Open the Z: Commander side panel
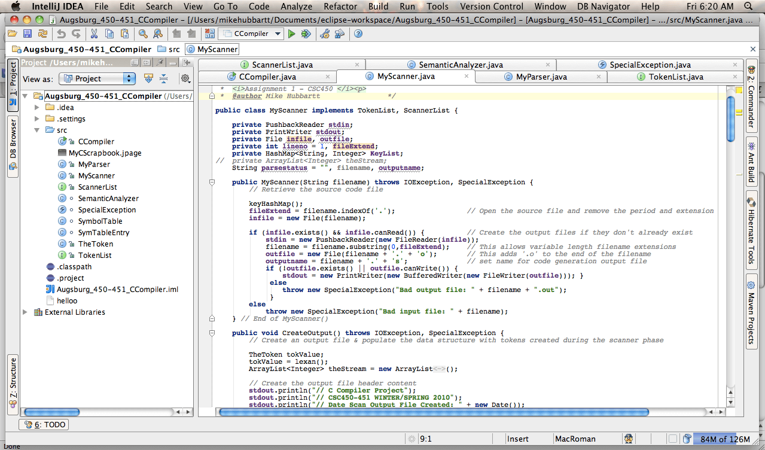The width and height of the screenshot is (765, 450). pos(751,96)
